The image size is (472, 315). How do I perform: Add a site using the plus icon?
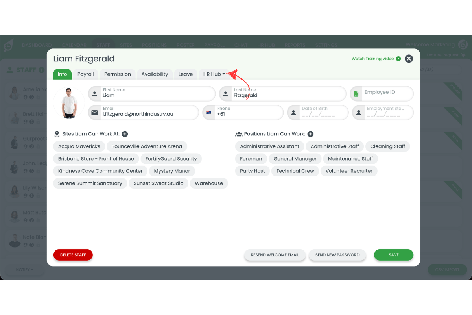point(125,134)
